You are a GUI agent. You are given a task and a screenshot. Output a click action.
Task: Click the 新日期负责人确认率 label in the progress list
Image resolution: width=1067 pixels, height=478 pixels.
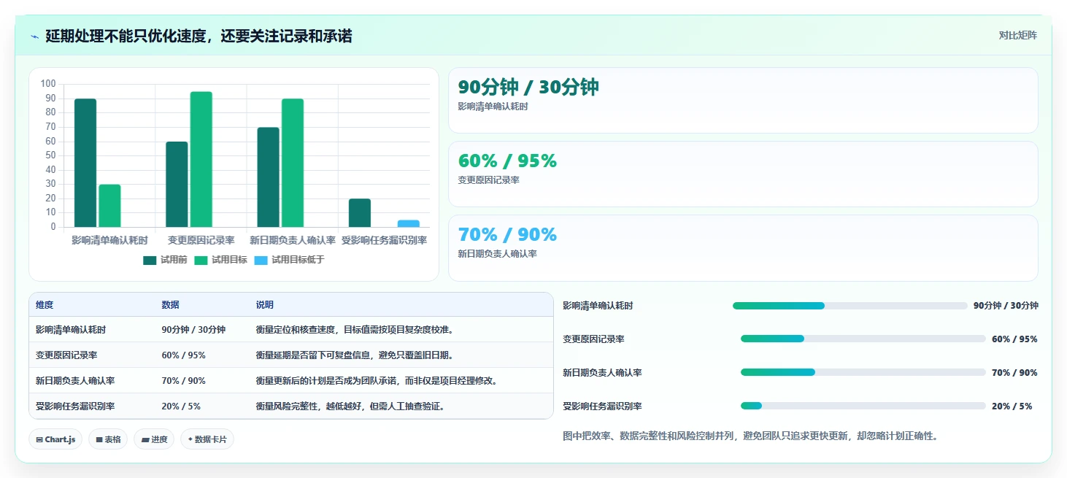click(602, 373)
